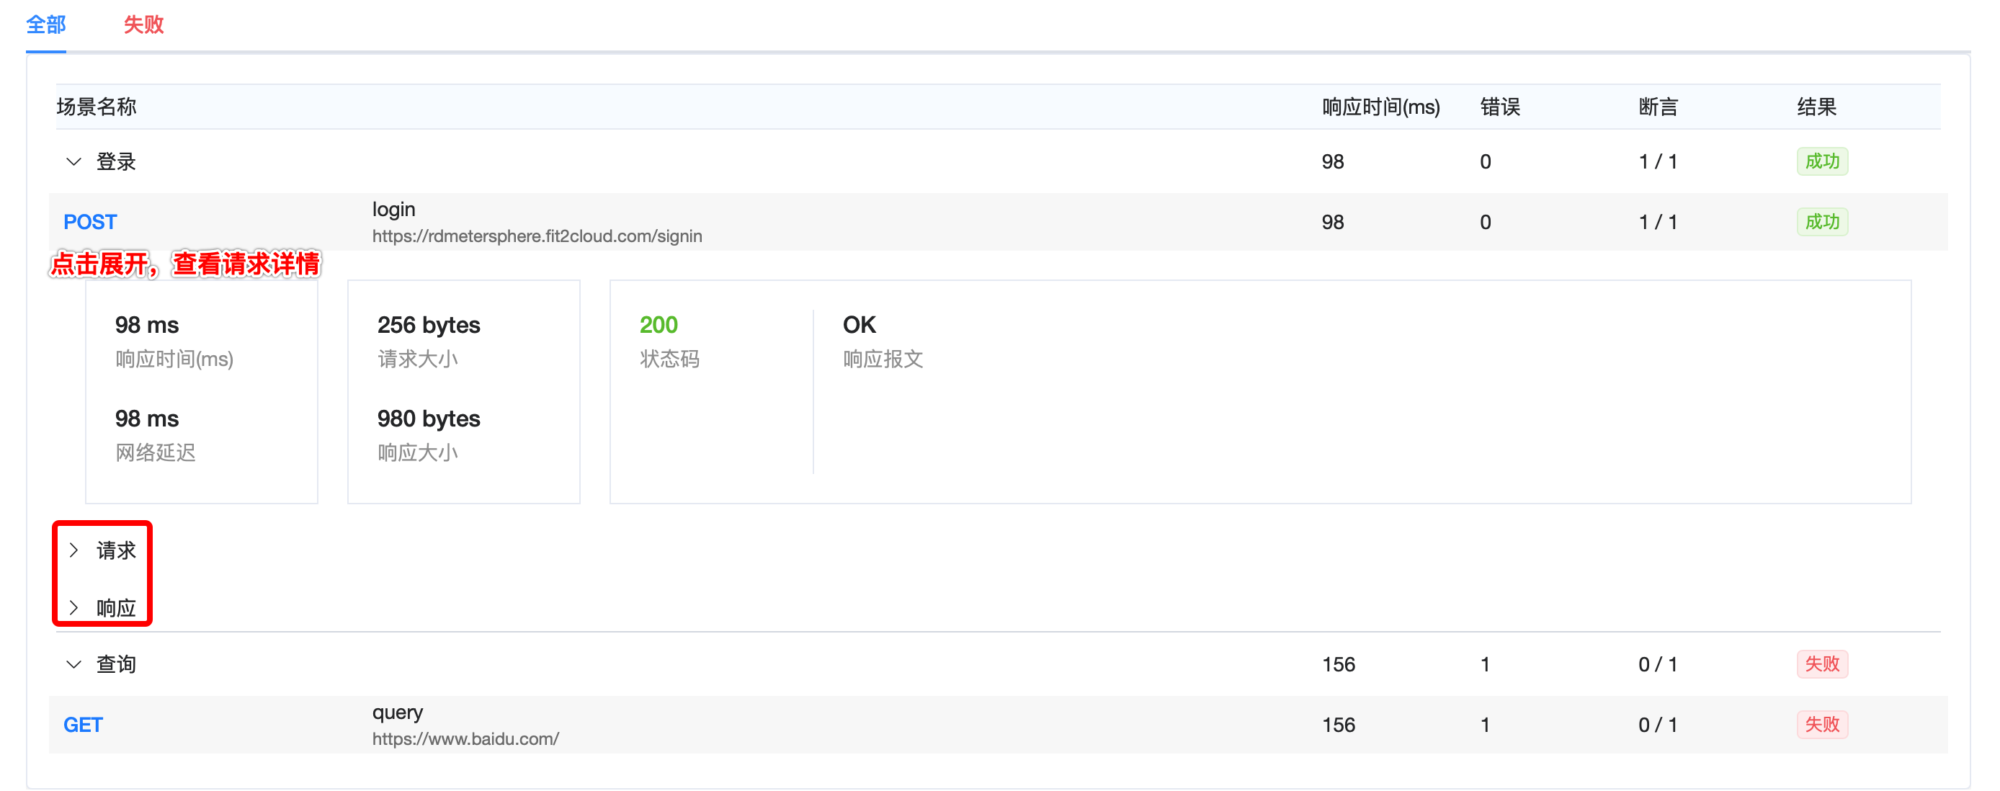This screenshot has height=791, width=2000.
Task: Open the GET query request row
Action: (x=998, y=724)
